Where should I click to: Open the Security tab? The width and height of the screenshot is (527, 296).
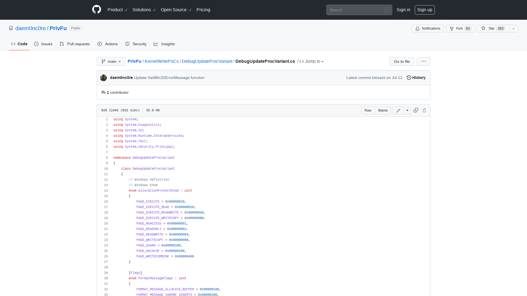pos(136,44)
